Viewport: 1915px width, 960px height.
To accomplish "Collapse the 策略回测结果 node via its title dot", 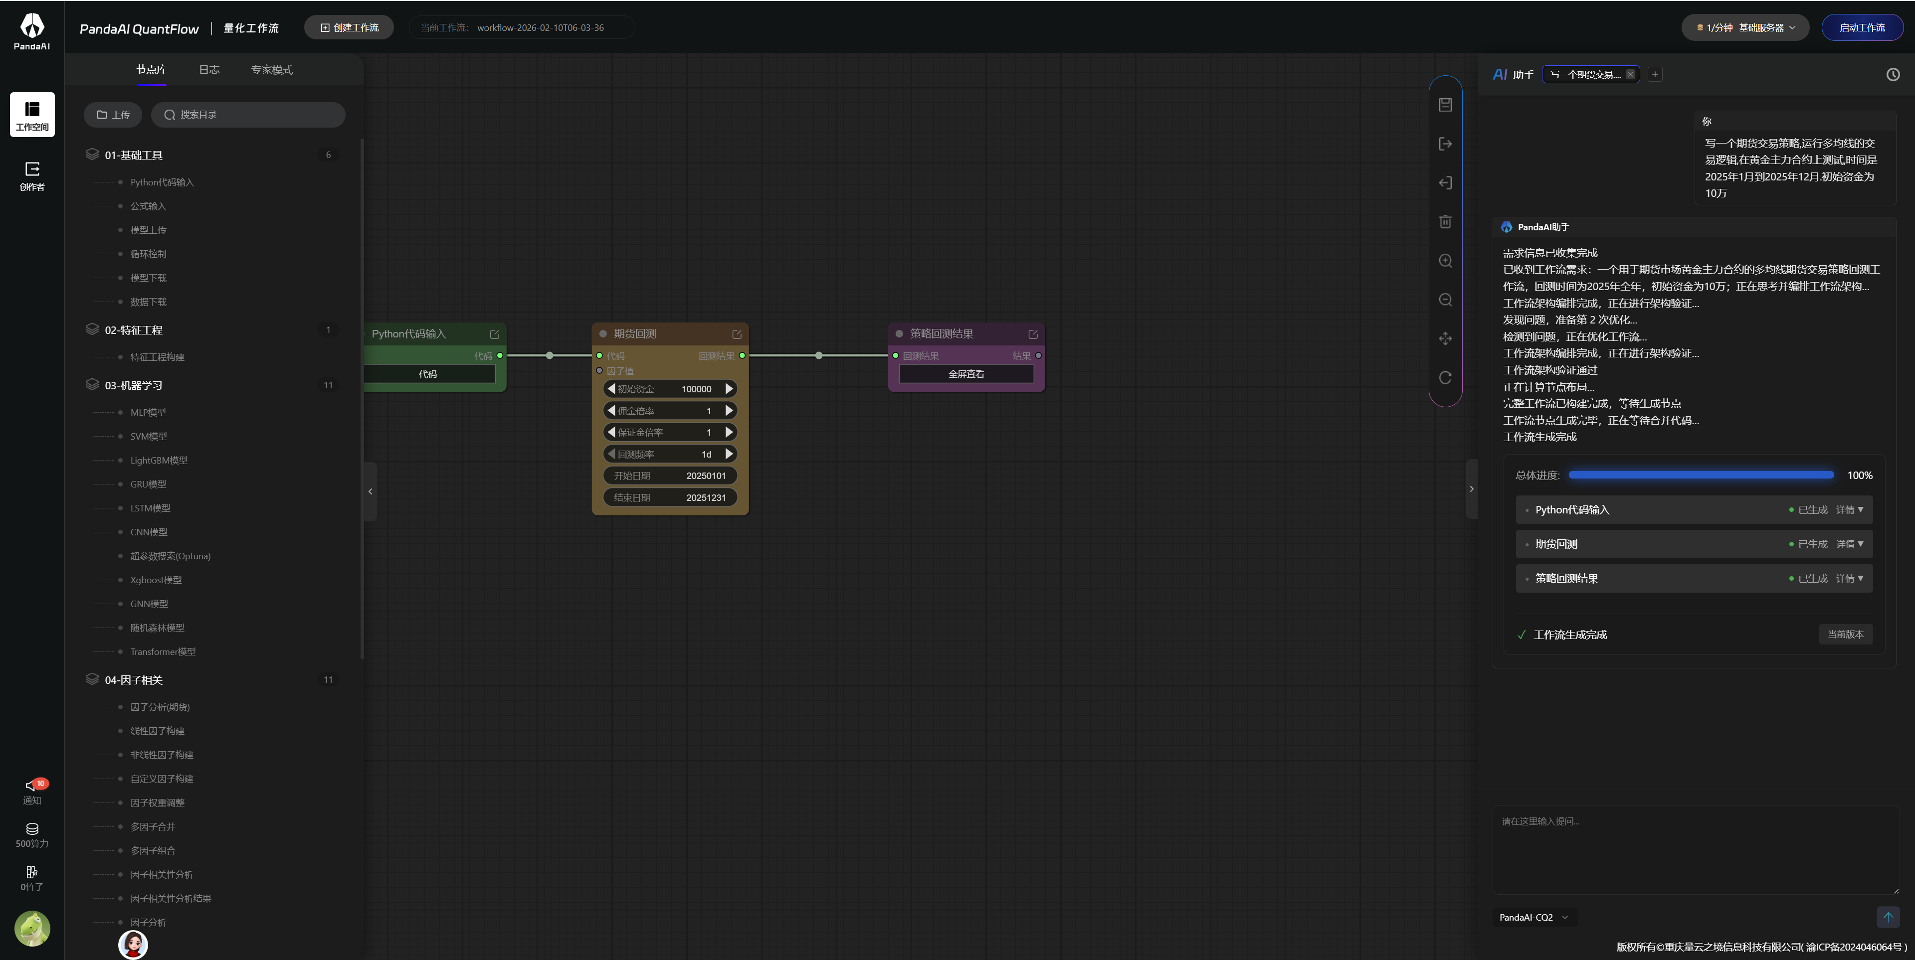I will [x=899, y=333].
